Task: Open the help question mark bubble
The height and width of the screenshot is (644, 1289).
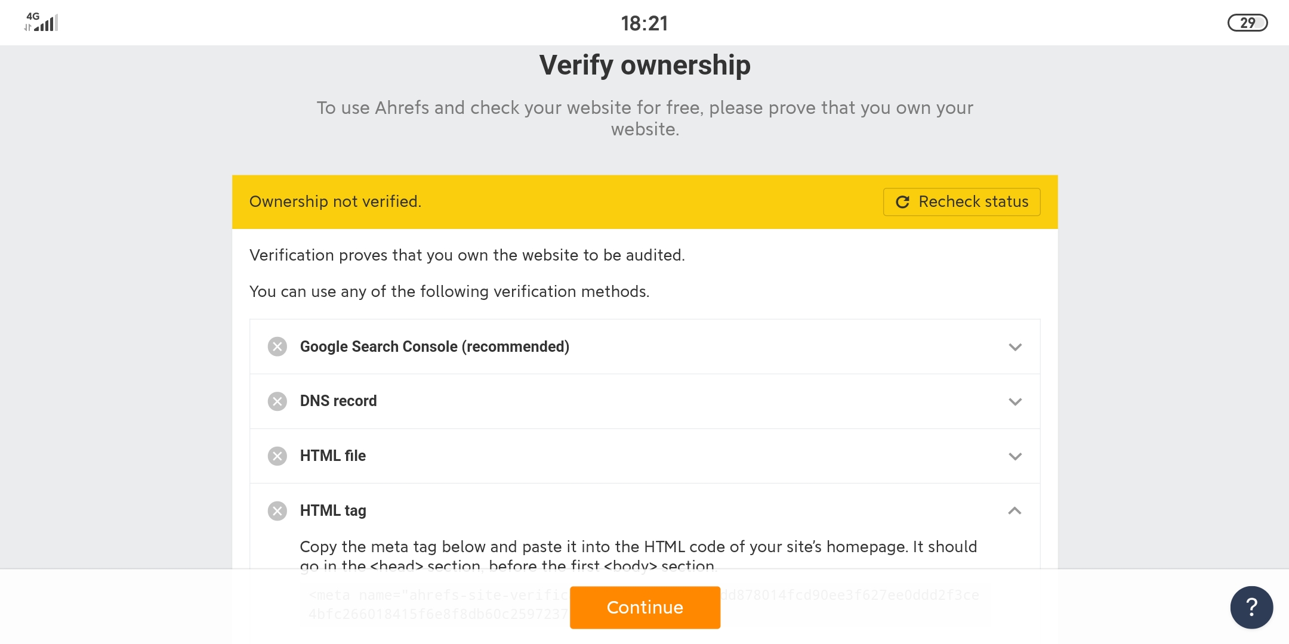Action: click(1251, 607)
